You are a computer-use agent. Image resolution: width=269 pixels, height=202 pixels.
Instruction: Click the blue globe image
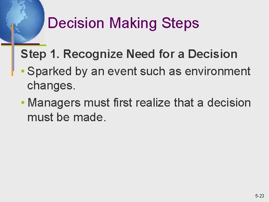(x=21, y=21)
